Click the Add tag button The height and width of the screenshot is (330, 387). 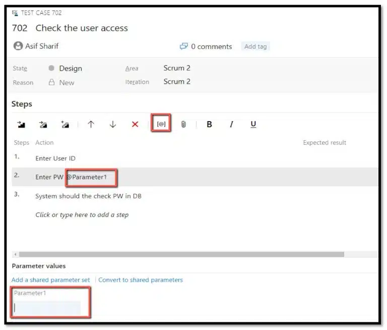[255, 46]
